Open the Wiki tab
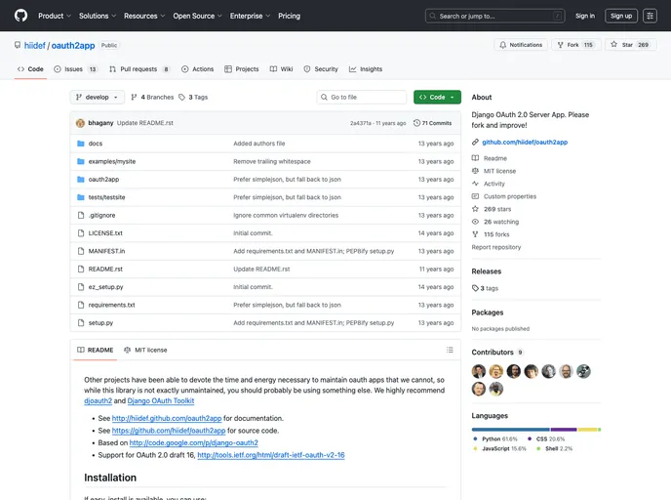The image size is (671, 500). pyautogui.click(x=281, y=69)
